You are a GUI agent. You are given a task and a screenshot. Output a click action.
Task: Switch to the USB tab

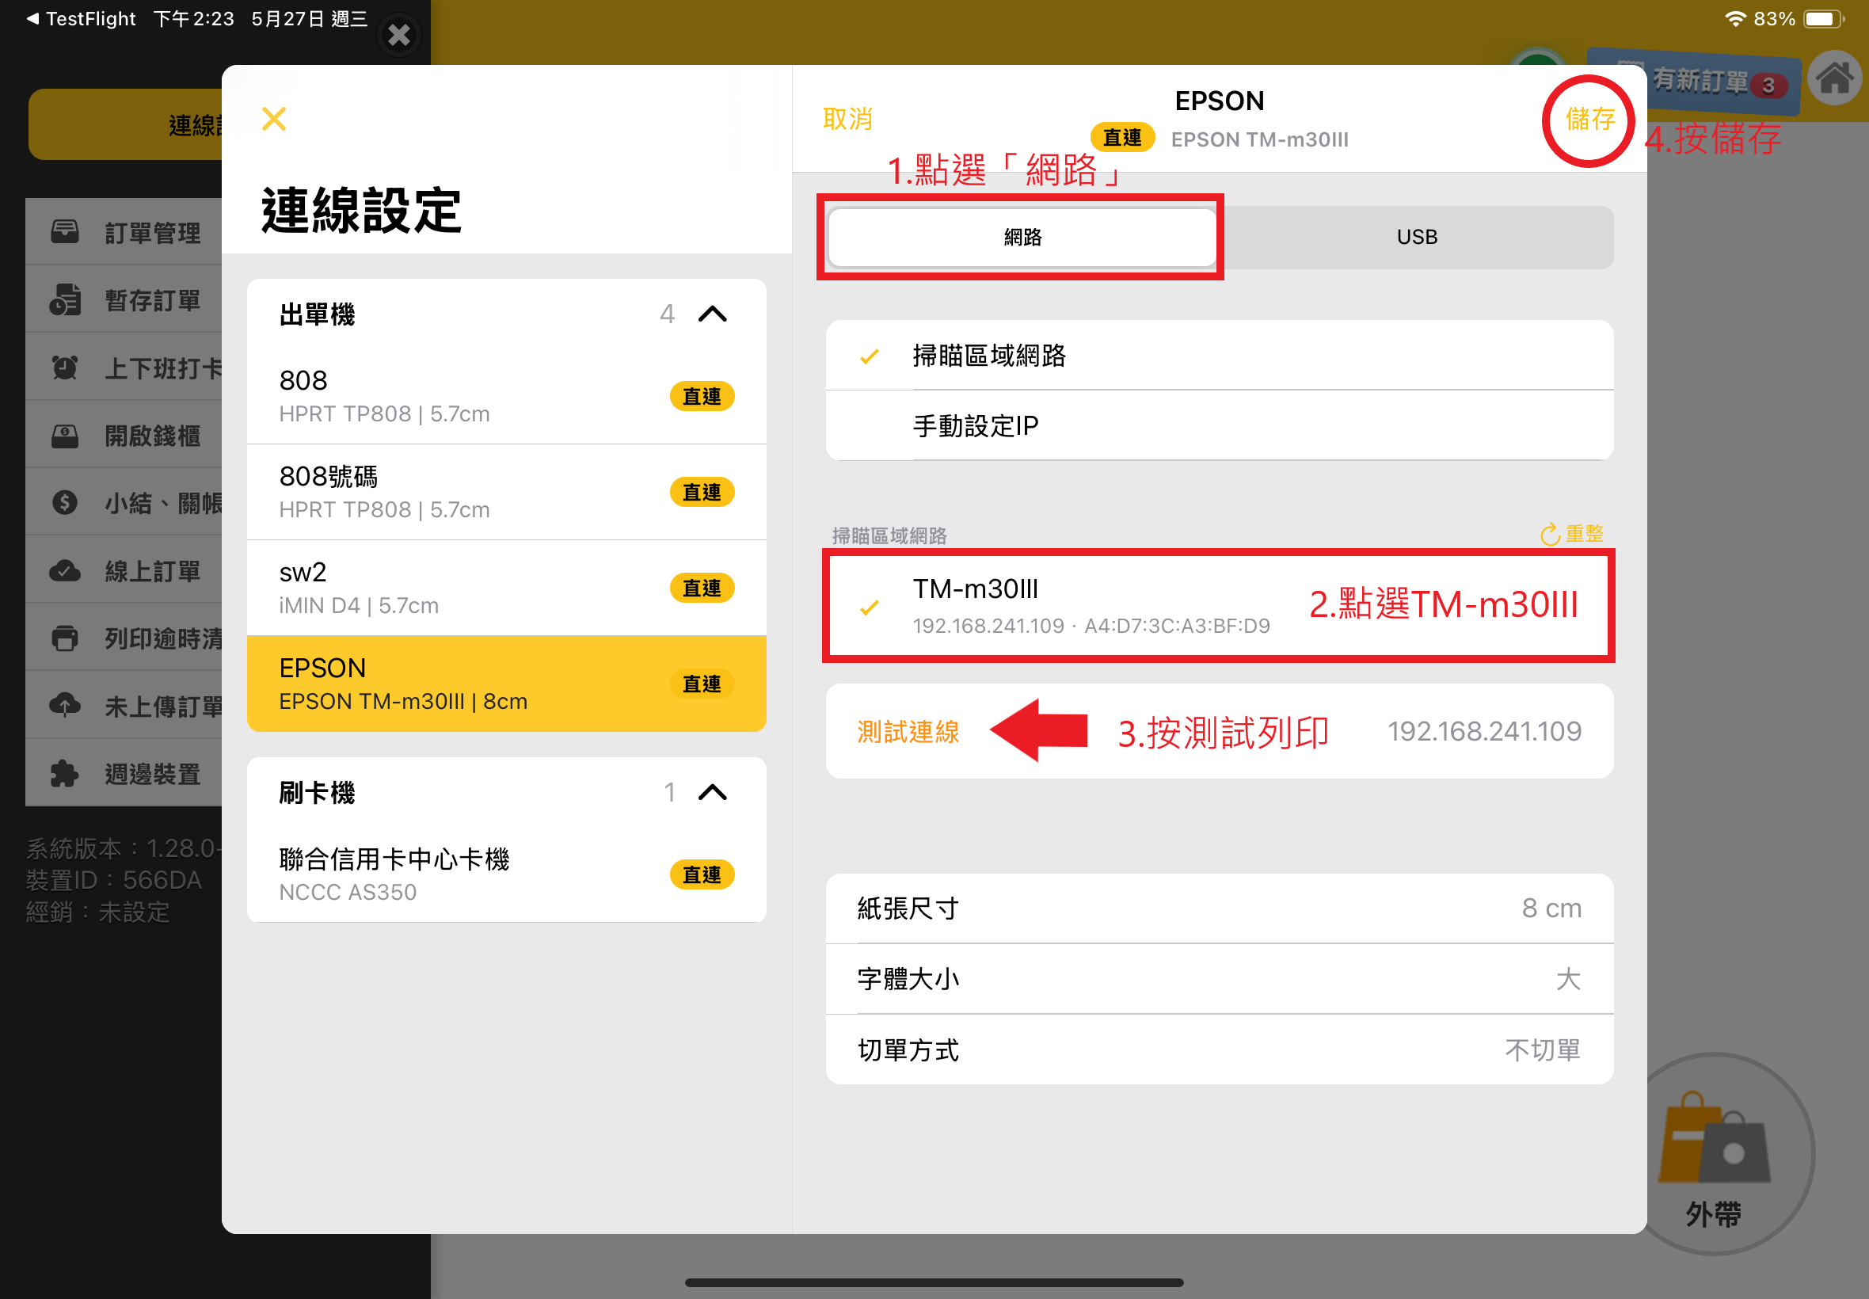click(1417, 237)
